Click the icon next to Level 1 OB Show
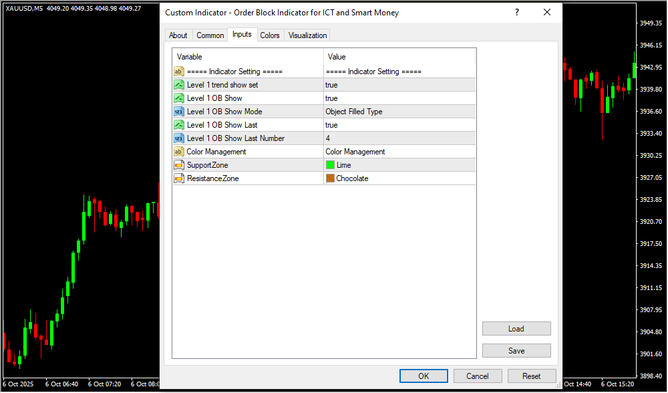Screen dimensions: 668x393 (179, 98)
